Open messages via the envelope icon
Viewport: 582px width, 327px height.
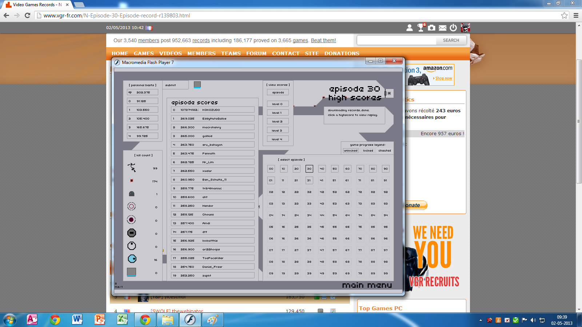(442, 28)
